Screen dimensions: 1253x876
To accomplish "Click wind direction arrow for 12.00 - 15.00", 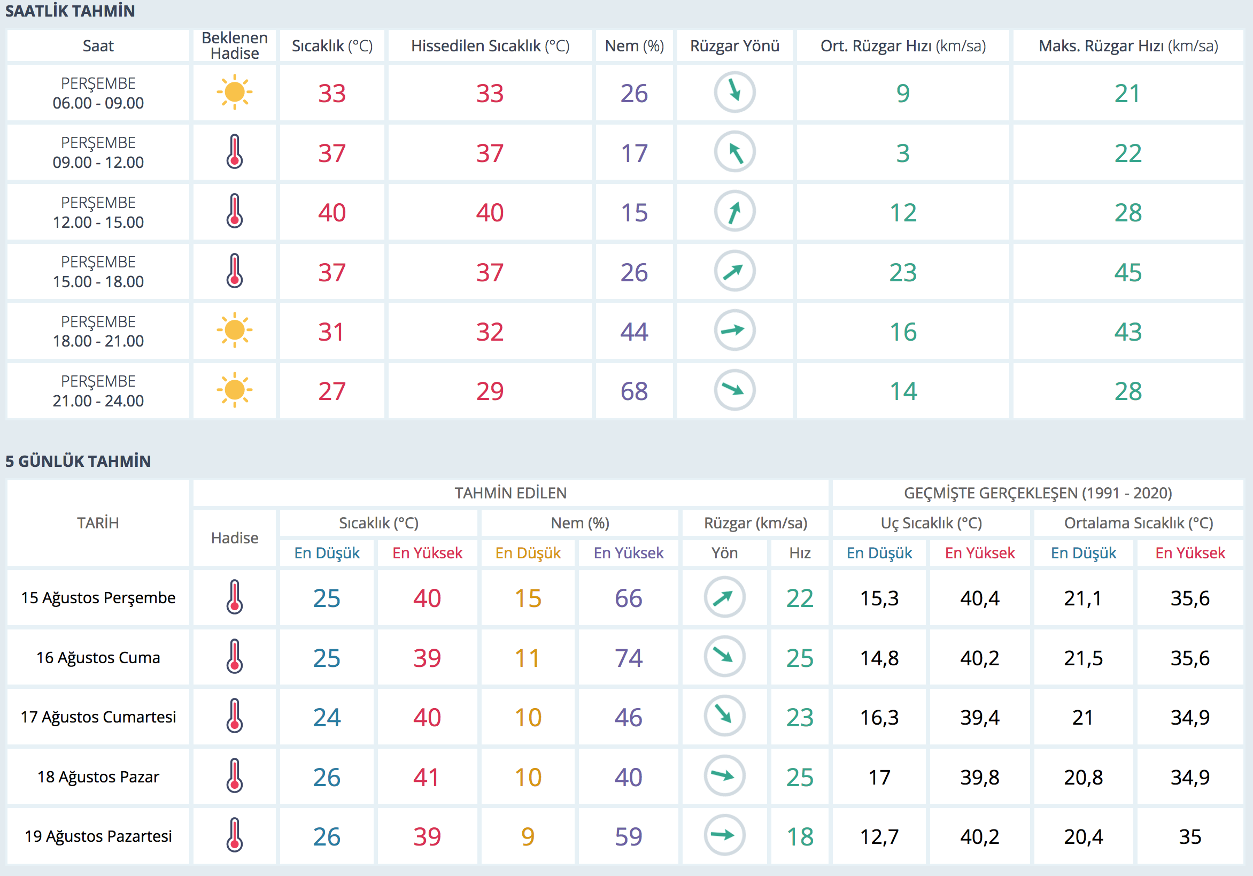I will coord(734,211).
